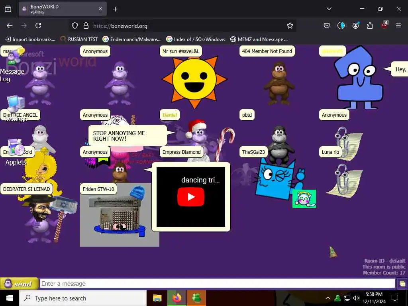Screen dimensions: 408x306
Task: Click the send button
Action: [19, 284]
